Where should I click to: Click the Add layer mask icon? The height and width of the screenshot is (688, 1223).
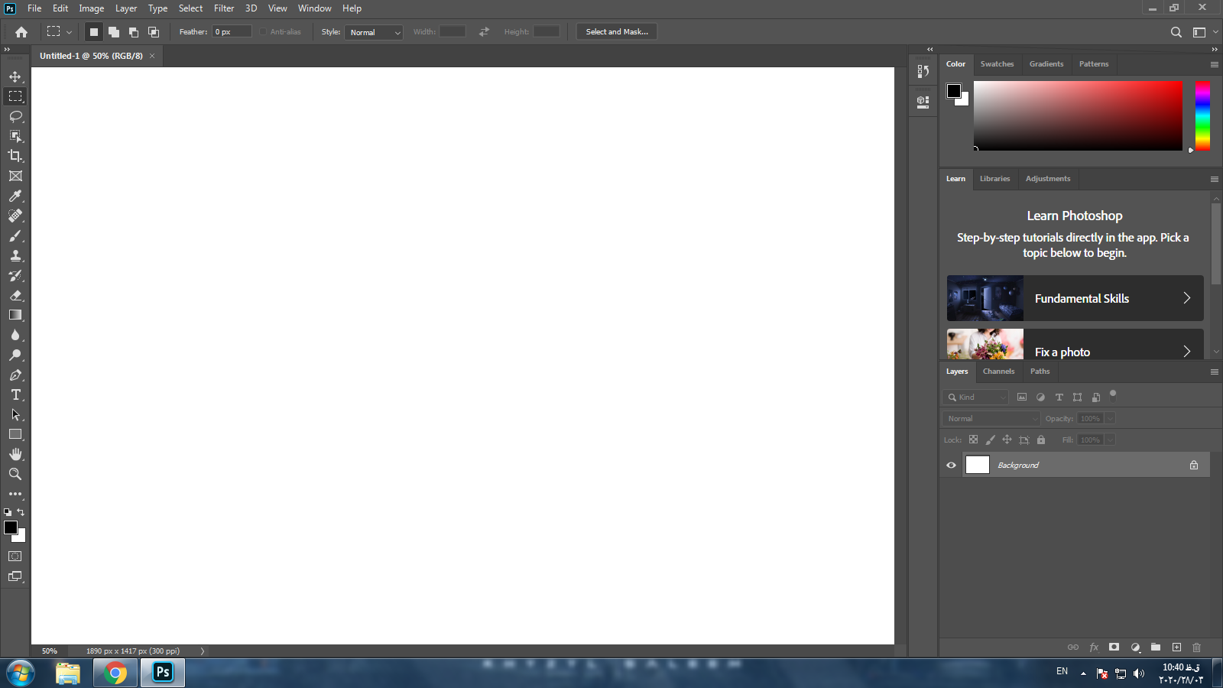1114,647
